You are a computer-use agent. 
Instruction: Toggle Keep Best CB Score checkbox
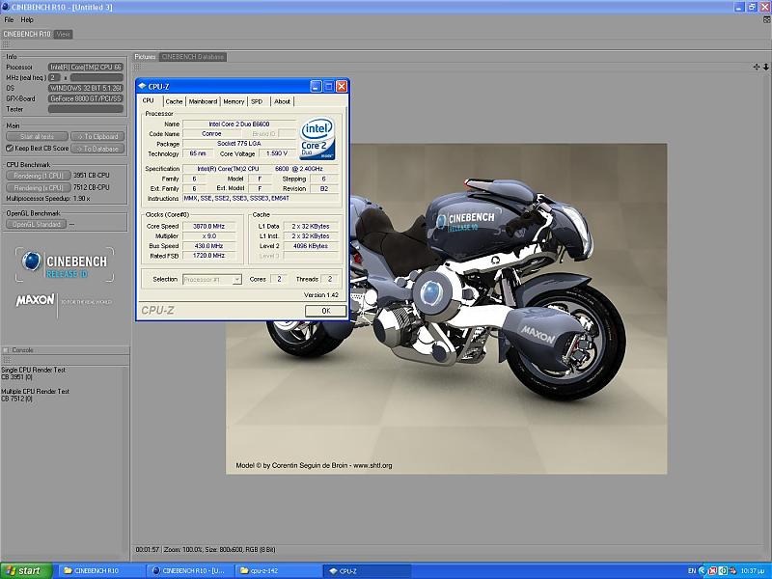pos(10,149)
